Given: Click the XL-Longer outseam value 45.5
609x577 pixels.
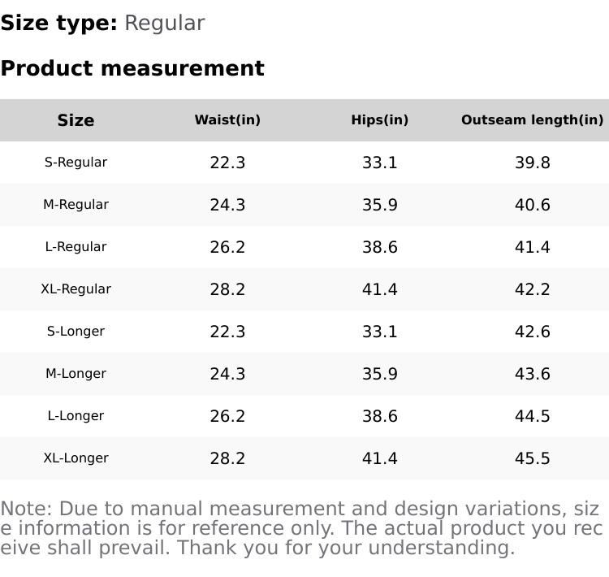Looking at the screenshot, I should pos(532,458).
